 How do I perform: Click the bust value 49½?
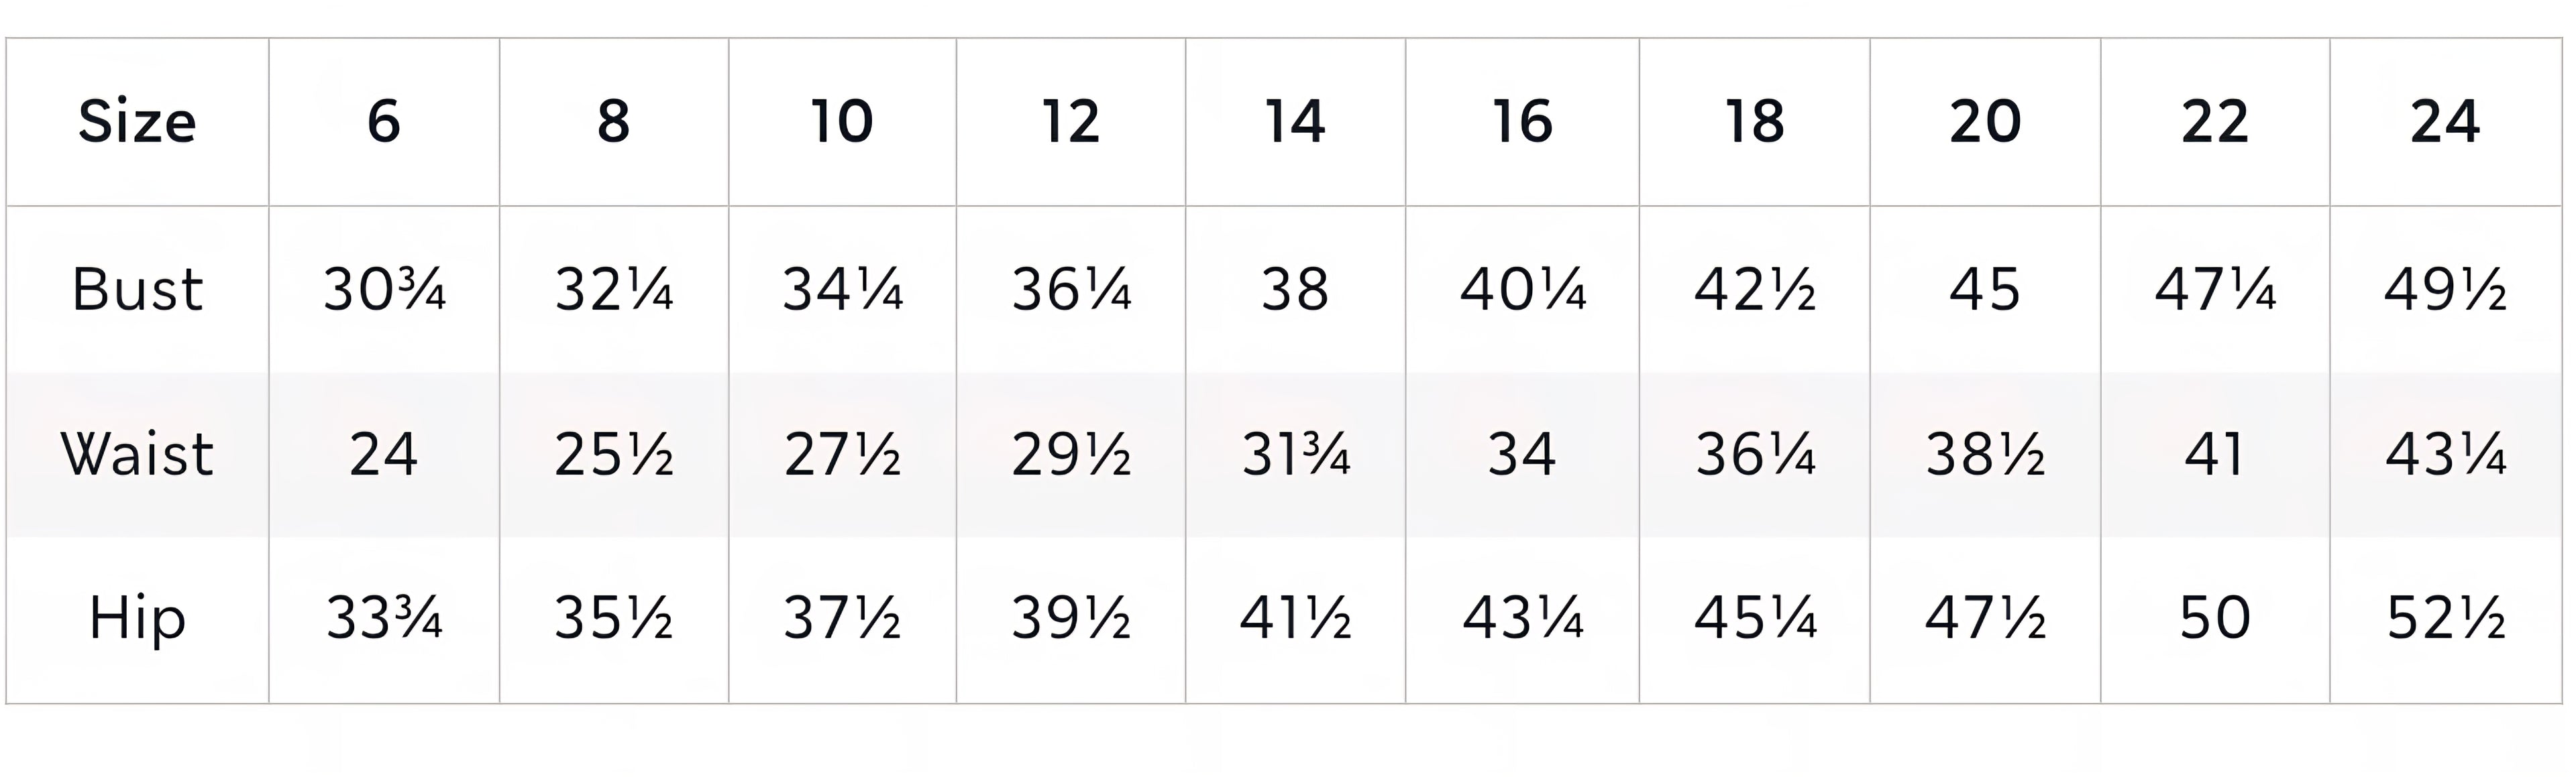click(2445, 290)
